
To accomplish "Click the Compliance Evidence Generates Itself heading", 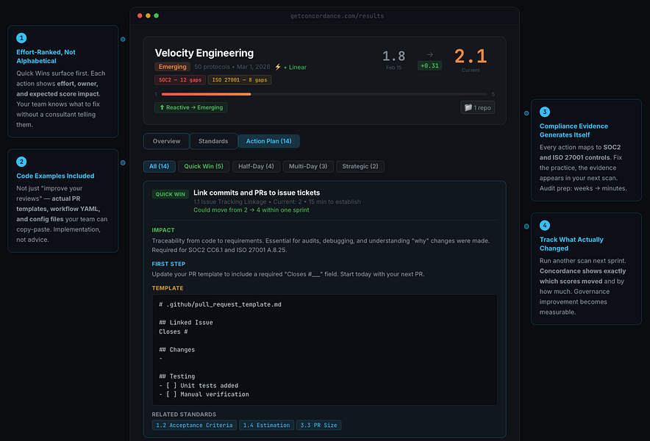I will click(x=574, y=131).
